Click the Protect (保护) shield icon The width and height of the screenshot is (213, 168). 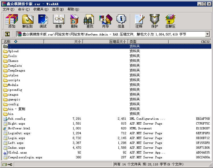click(154, 21)
